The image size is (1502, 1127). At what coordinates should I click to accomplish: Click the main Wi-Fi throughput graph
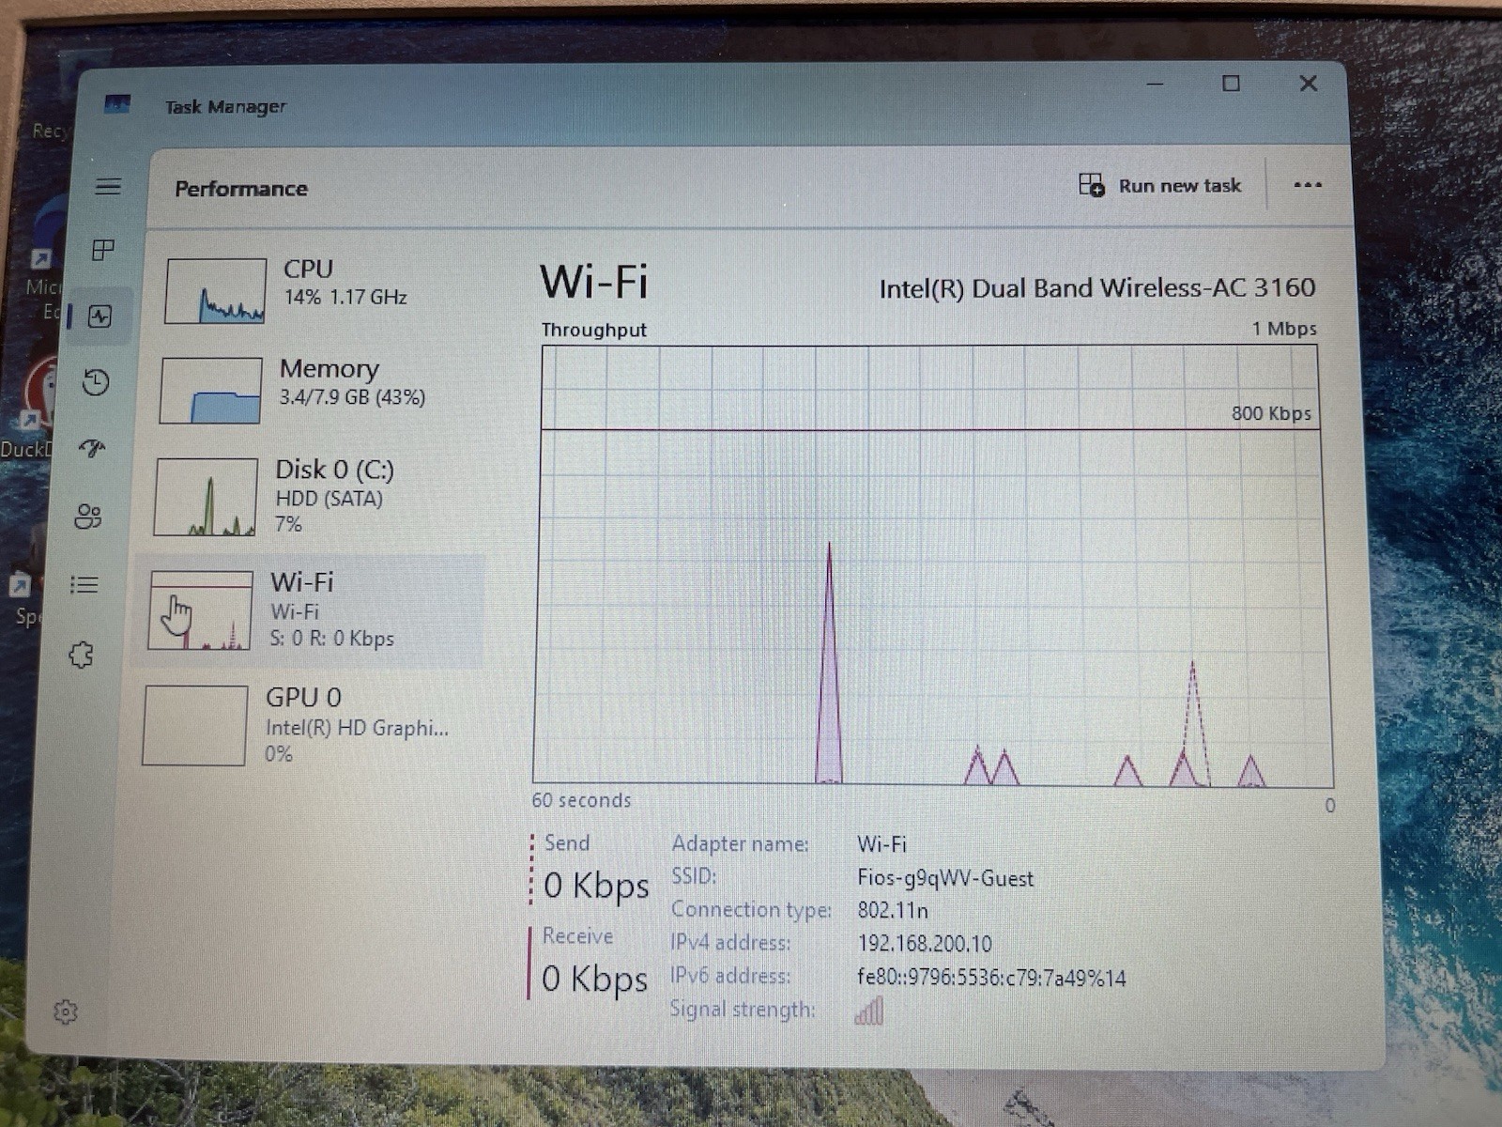pos(933,565)
